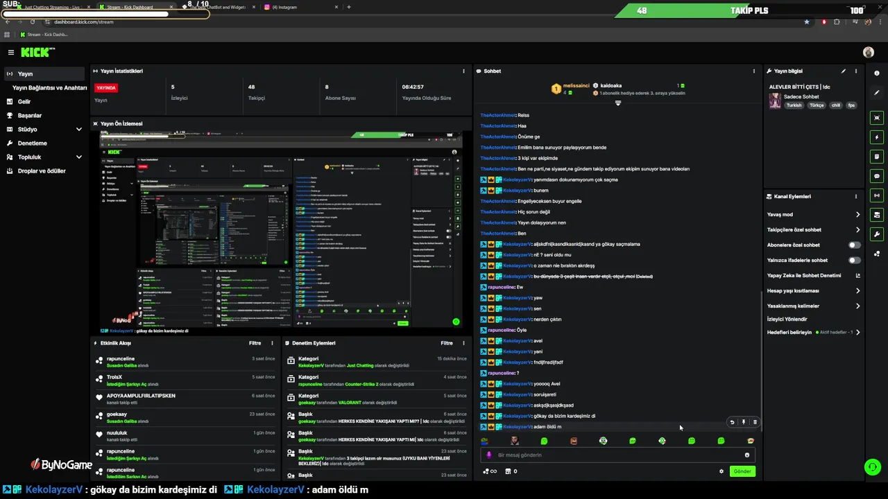The height and width of the screenshot is (499, 888).
Task: Open Yayın Bağlantısı ve Anahtarı page
Action: click(x=50, y=88)
